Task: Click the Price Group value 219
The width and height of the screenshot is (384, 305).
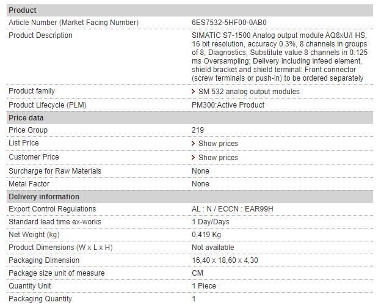Action: coord(198,130)
